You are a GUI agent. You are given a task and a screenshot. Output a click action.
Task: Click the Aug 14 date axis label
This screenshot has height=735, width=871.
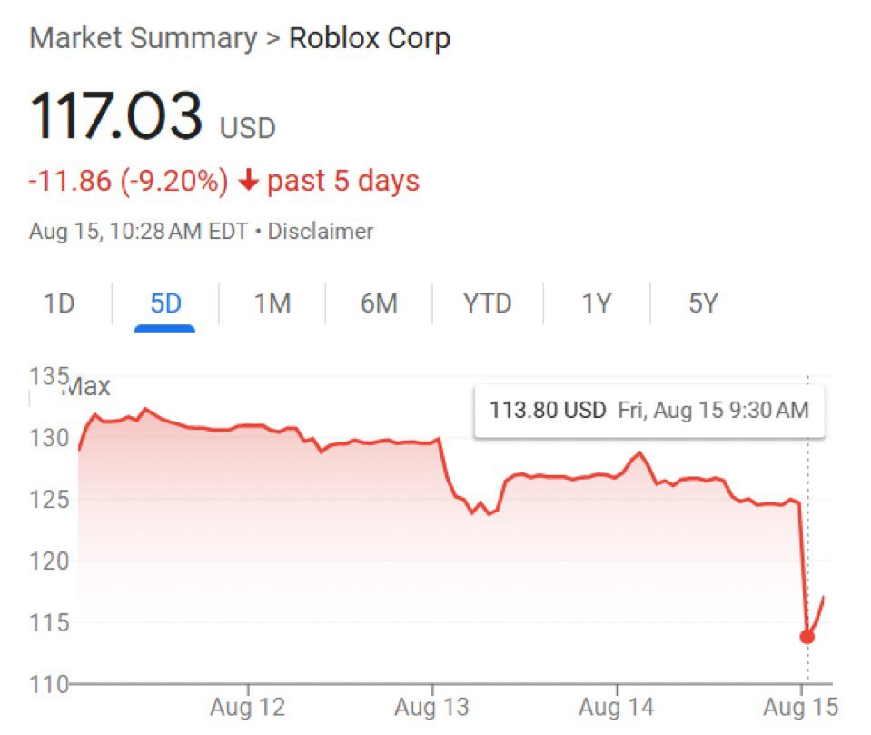tap(617, 708)
